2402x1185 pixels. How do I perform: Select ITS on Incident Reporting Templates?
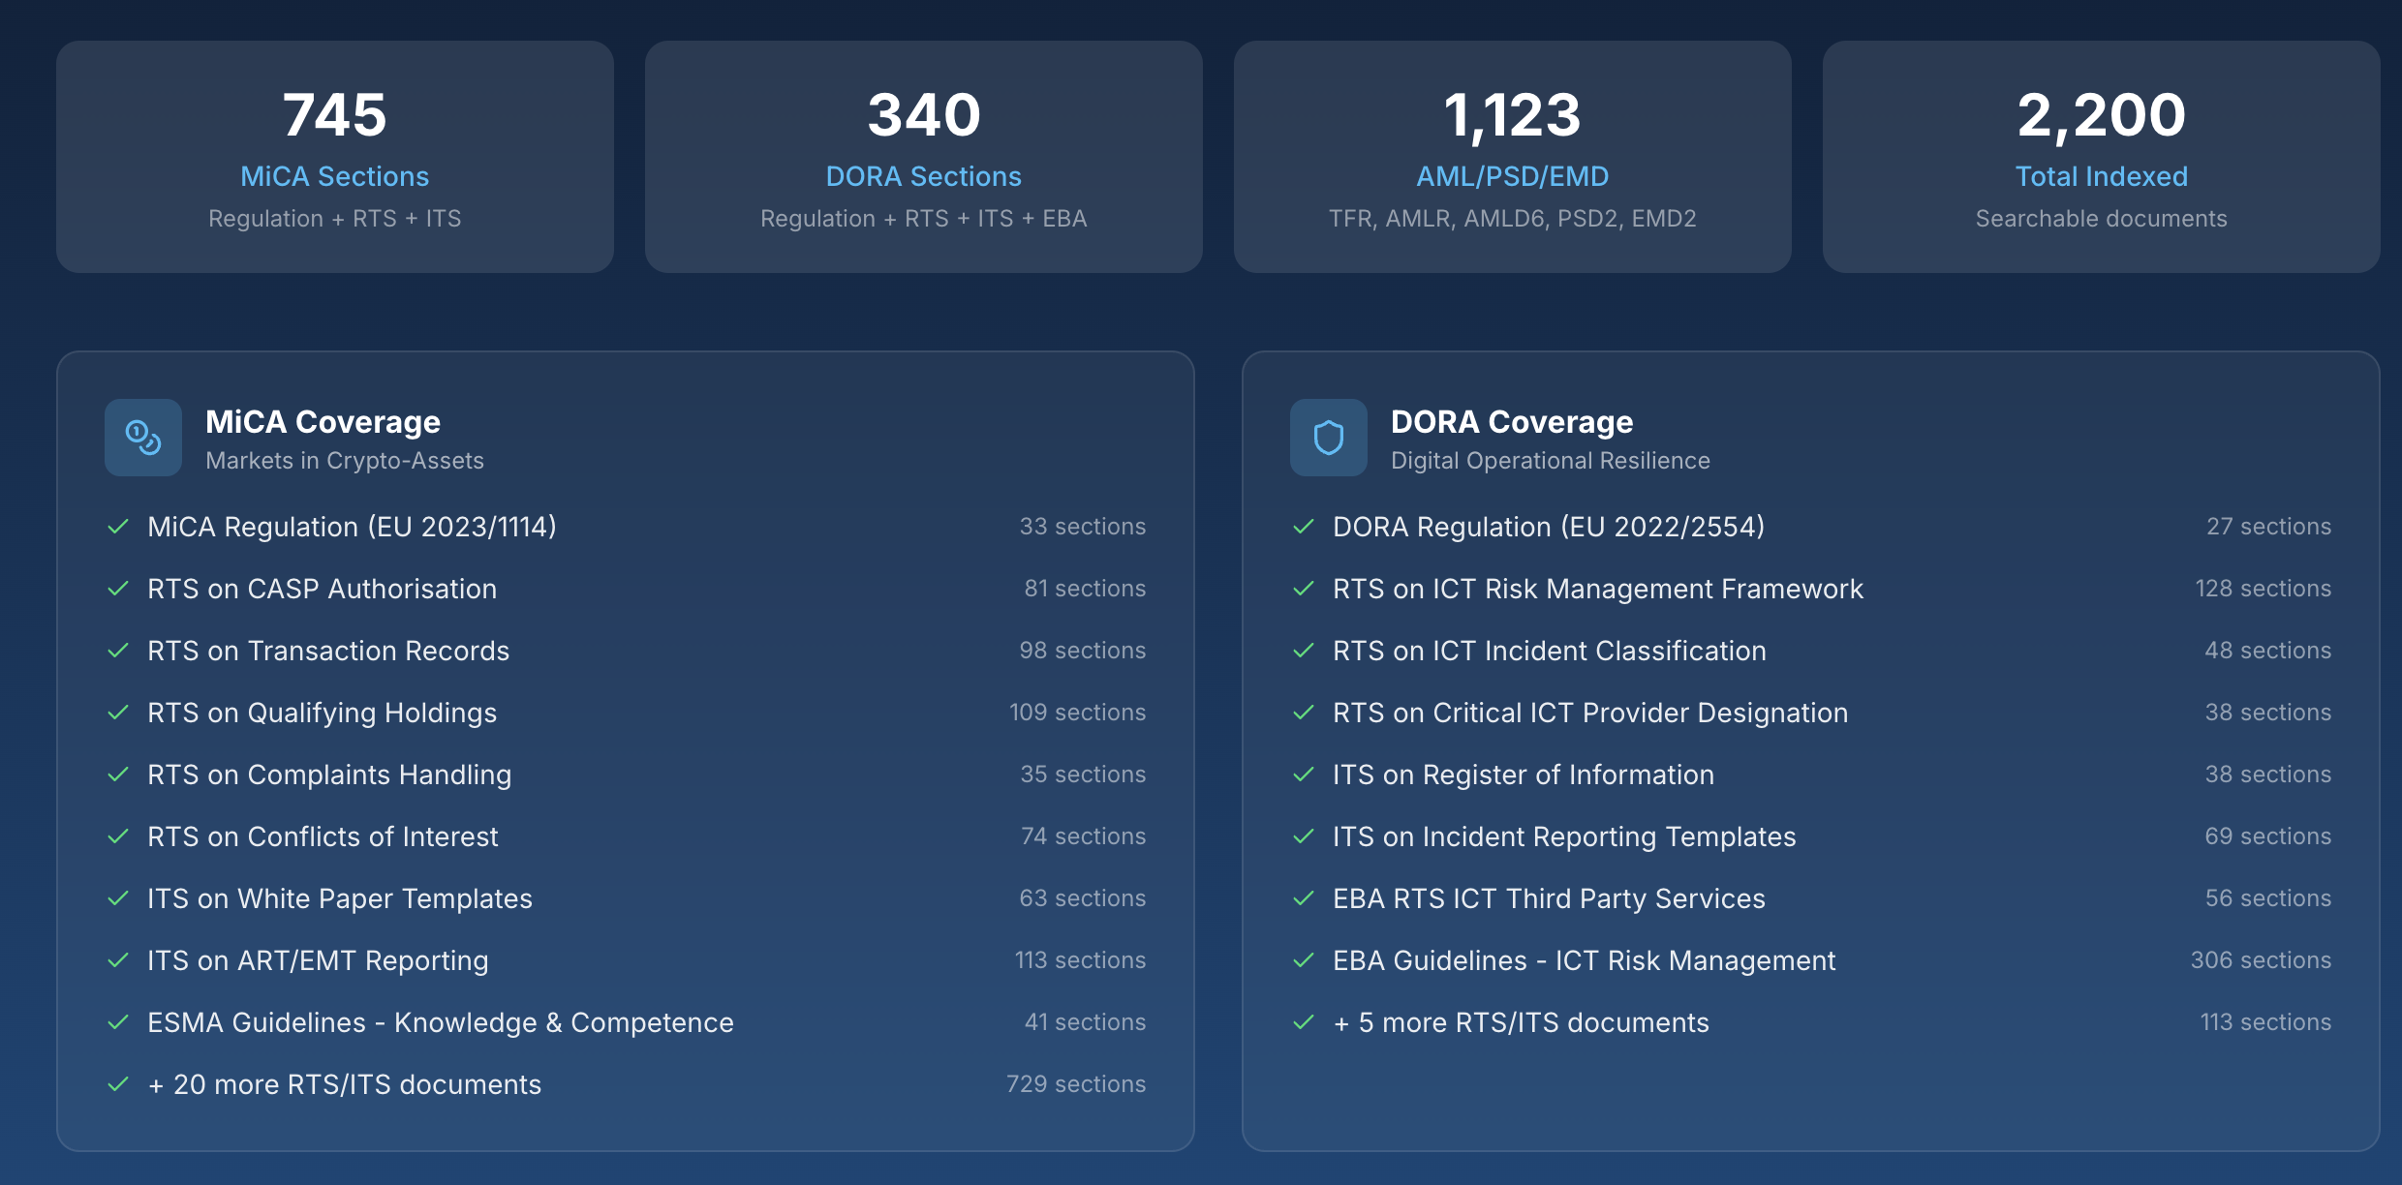[x=1564, y=836]
